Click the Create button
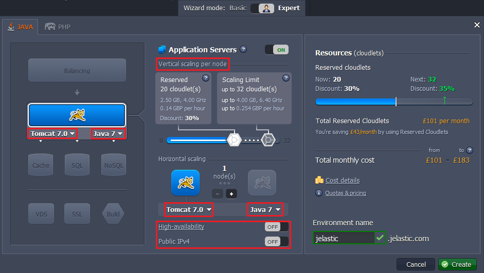The height and width of the screenshot is (273, 484). click(x=457, y=264)
